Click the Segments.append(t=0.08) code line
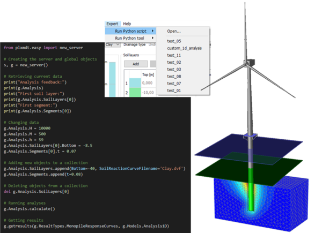The width and height of the screenshot is (322, 233). (43, 175)
